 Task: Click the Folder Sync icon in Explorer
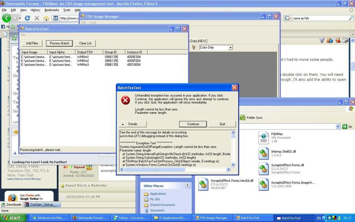[x=242, y=118]
